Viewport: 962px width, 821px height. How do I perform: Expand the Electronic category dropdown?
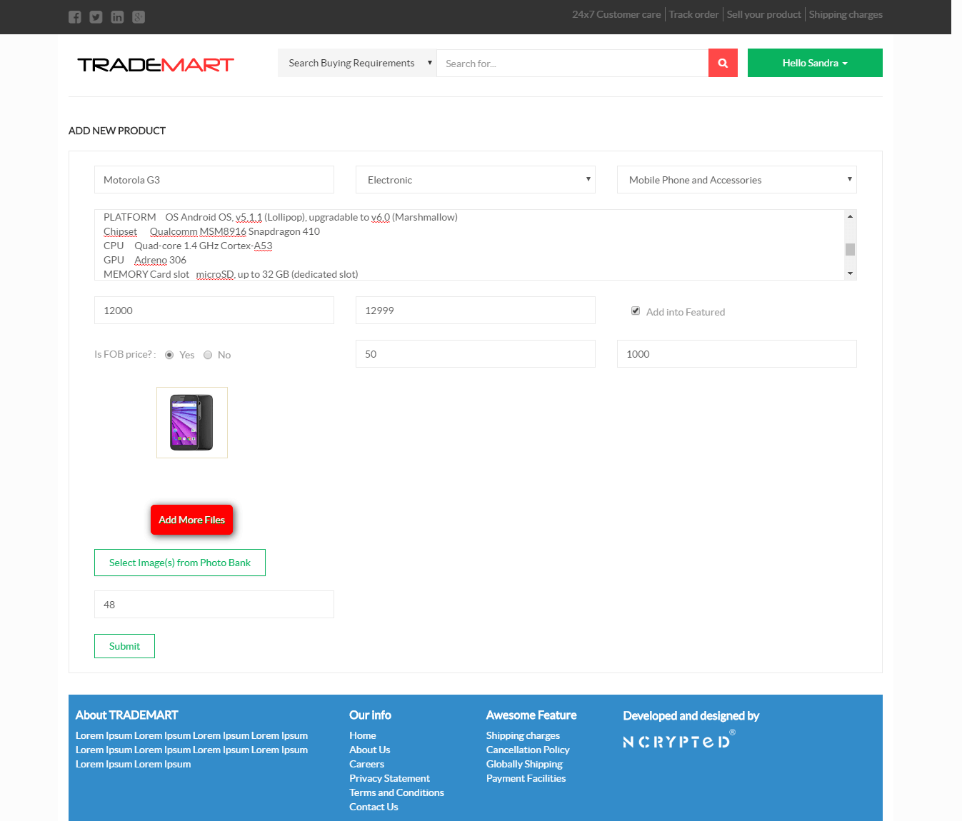click(476, 180)
